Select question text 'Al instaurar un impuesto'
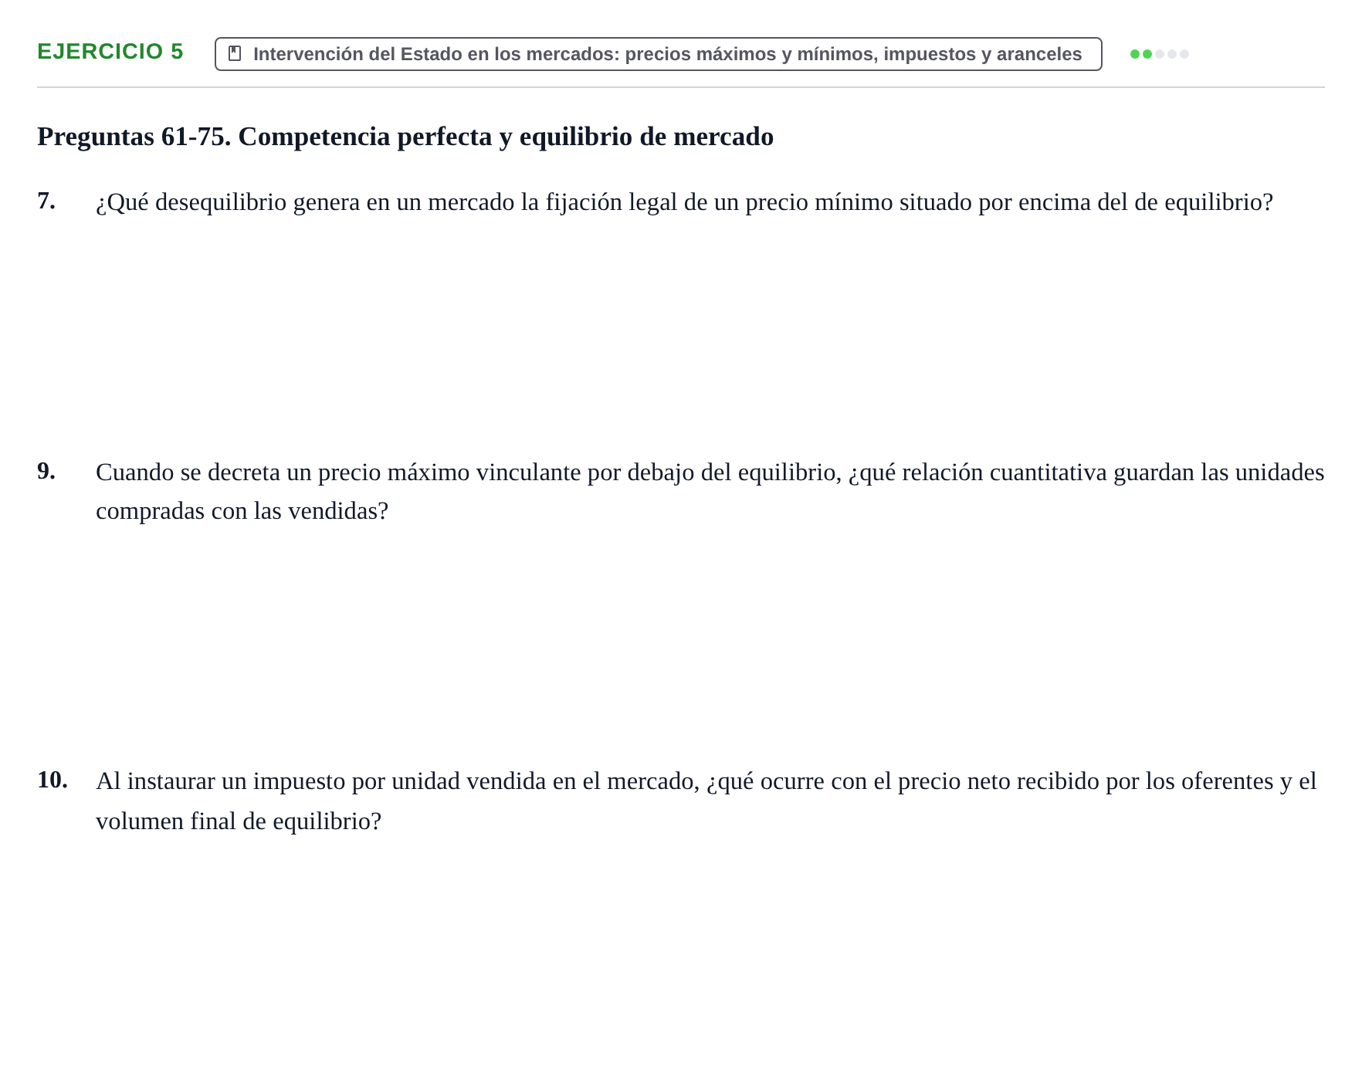This screenshot has height=1087, width=1362. coord(706,801)
